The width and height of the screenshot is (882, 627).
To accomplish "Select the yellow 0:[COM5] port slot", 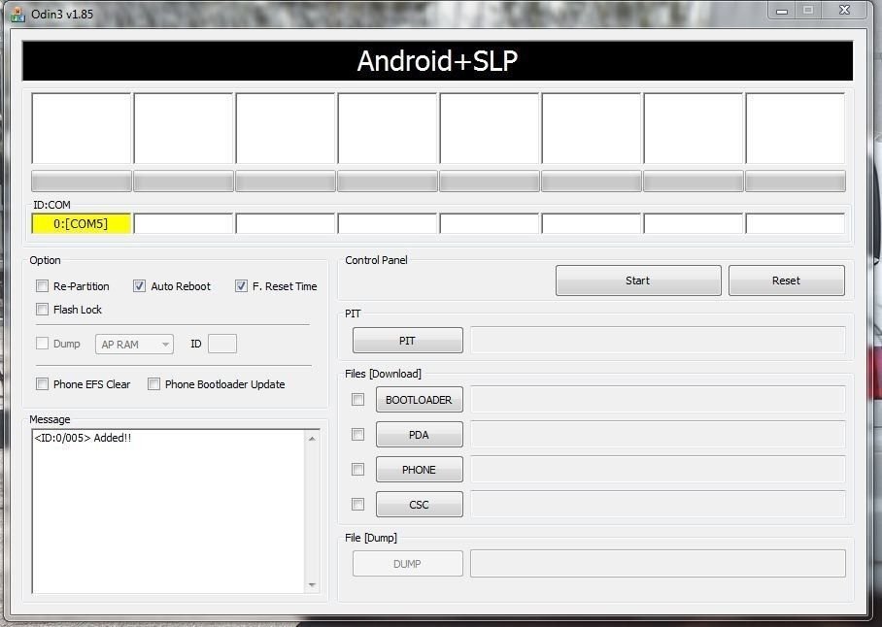I will (x=81, y=223).
